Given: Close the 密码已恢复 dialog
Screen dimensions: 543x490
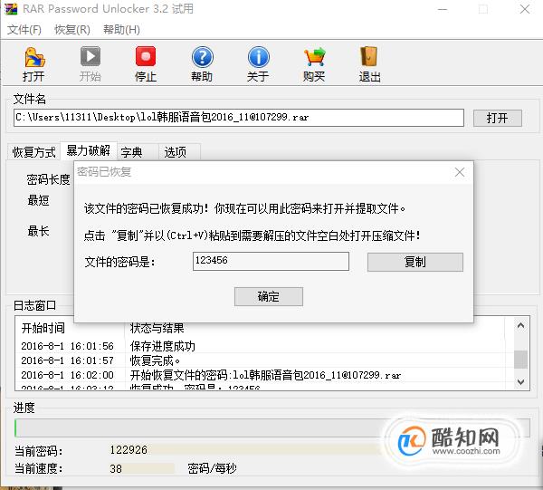Looking at the screenshot, I should click(x=460, y=172).
